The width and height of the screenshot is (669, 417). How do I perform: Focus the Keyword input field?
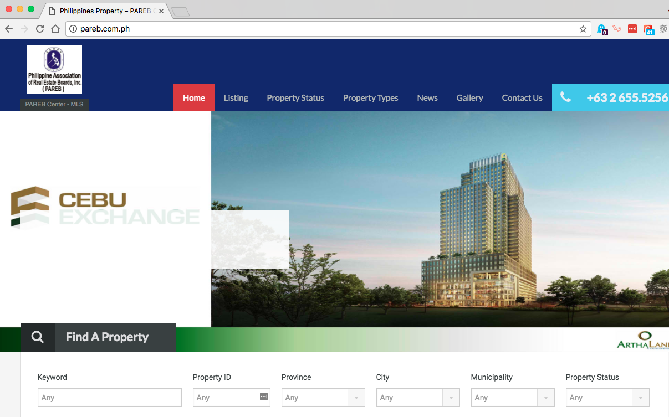tap(110, 398)
